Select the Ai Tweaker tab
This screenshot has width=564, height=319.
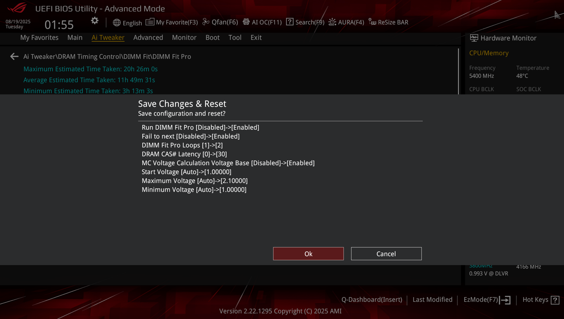(108, 37)
